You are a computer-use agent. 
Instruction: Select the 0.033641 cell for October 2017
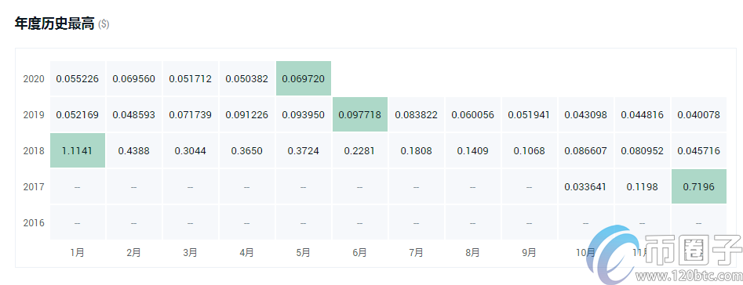pyautogui.click(x=585, y=186)
